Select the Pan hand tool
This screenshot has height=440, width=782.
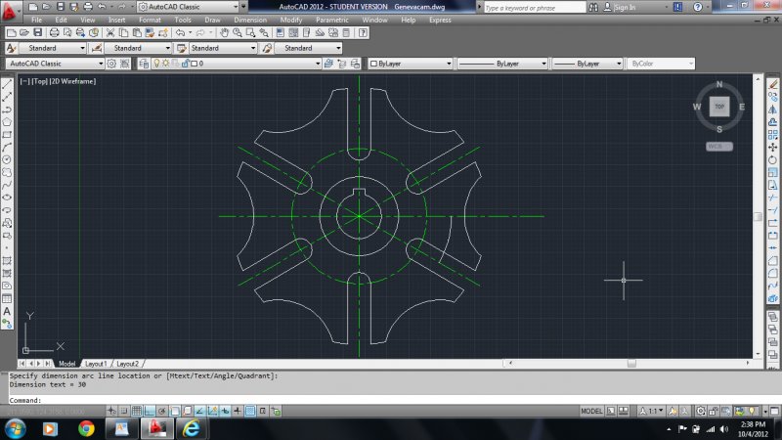tap(225, 33)
